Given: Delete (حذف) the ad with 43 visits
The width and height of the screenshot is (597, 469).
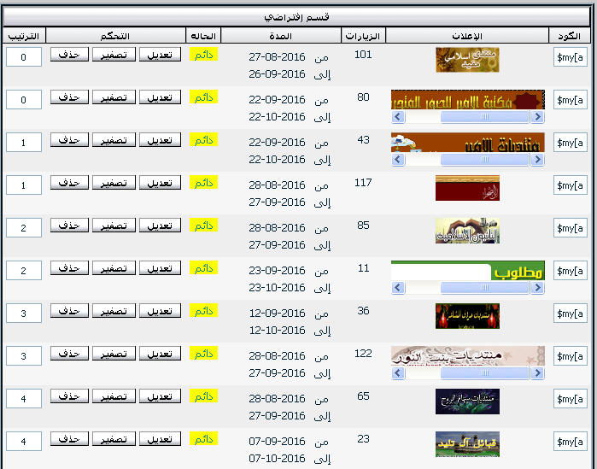Looking at the screenshot, I should click(69, 140).
